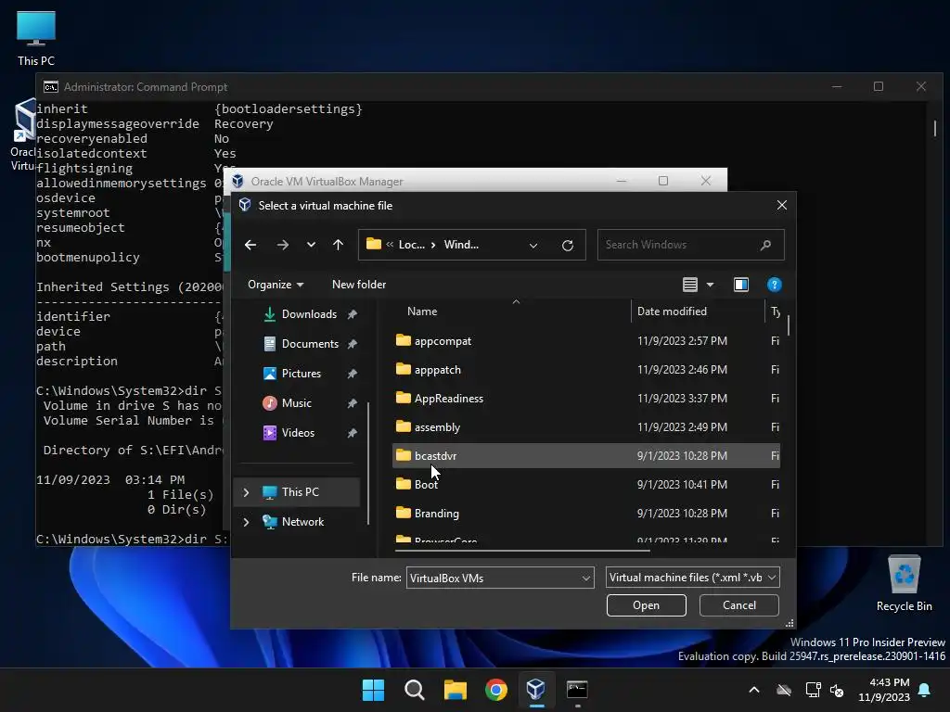
Task: Select Pictures in the navigation pane
Action: click(302, 374)
